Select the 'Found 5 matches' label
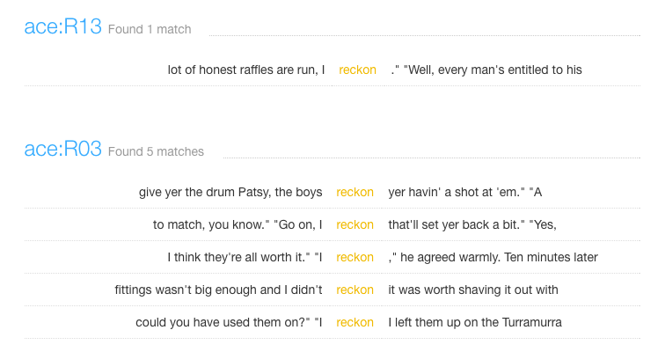 tap(156, 151)
